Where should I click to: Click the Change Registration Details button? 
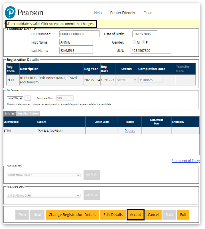[x=72, y=215]
